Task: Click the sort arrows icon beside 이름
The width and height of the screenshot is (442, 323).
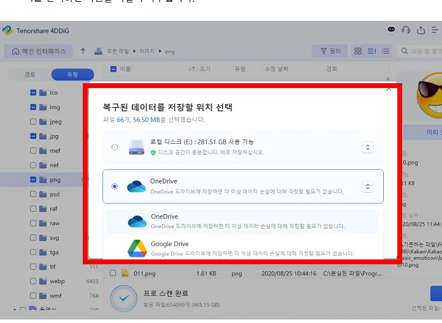Action: click(x=192, y=69)
